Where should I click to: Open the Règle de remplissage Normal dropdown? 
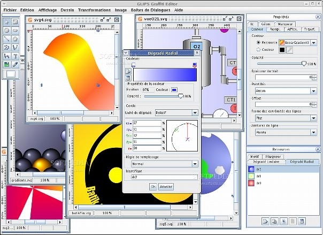coord(195,164)
